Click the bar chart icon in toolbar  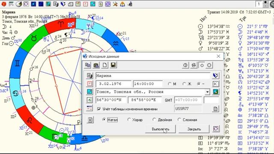click(x=130, y=4)
